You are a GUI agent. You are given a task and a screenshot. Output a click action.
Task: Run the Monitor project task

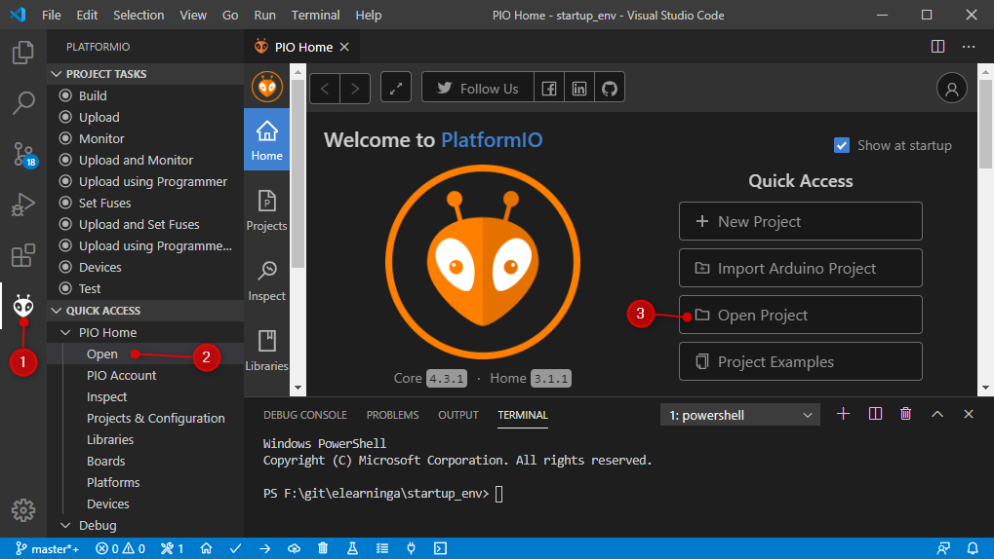click(100, 138)
